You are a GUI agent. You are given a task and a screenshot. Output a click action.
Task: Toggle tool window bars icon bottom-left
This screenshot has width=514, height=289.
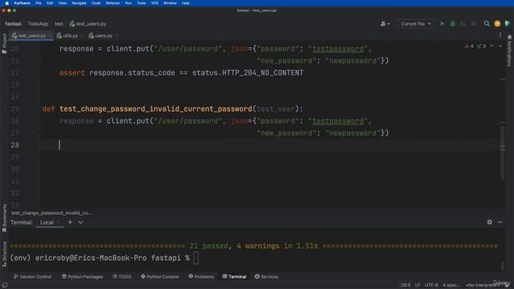(5, 285)
